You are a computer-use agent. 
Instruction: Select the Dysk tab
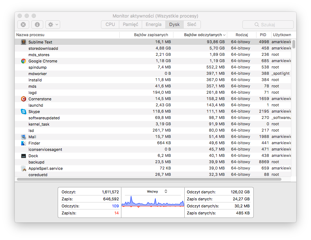174,25
